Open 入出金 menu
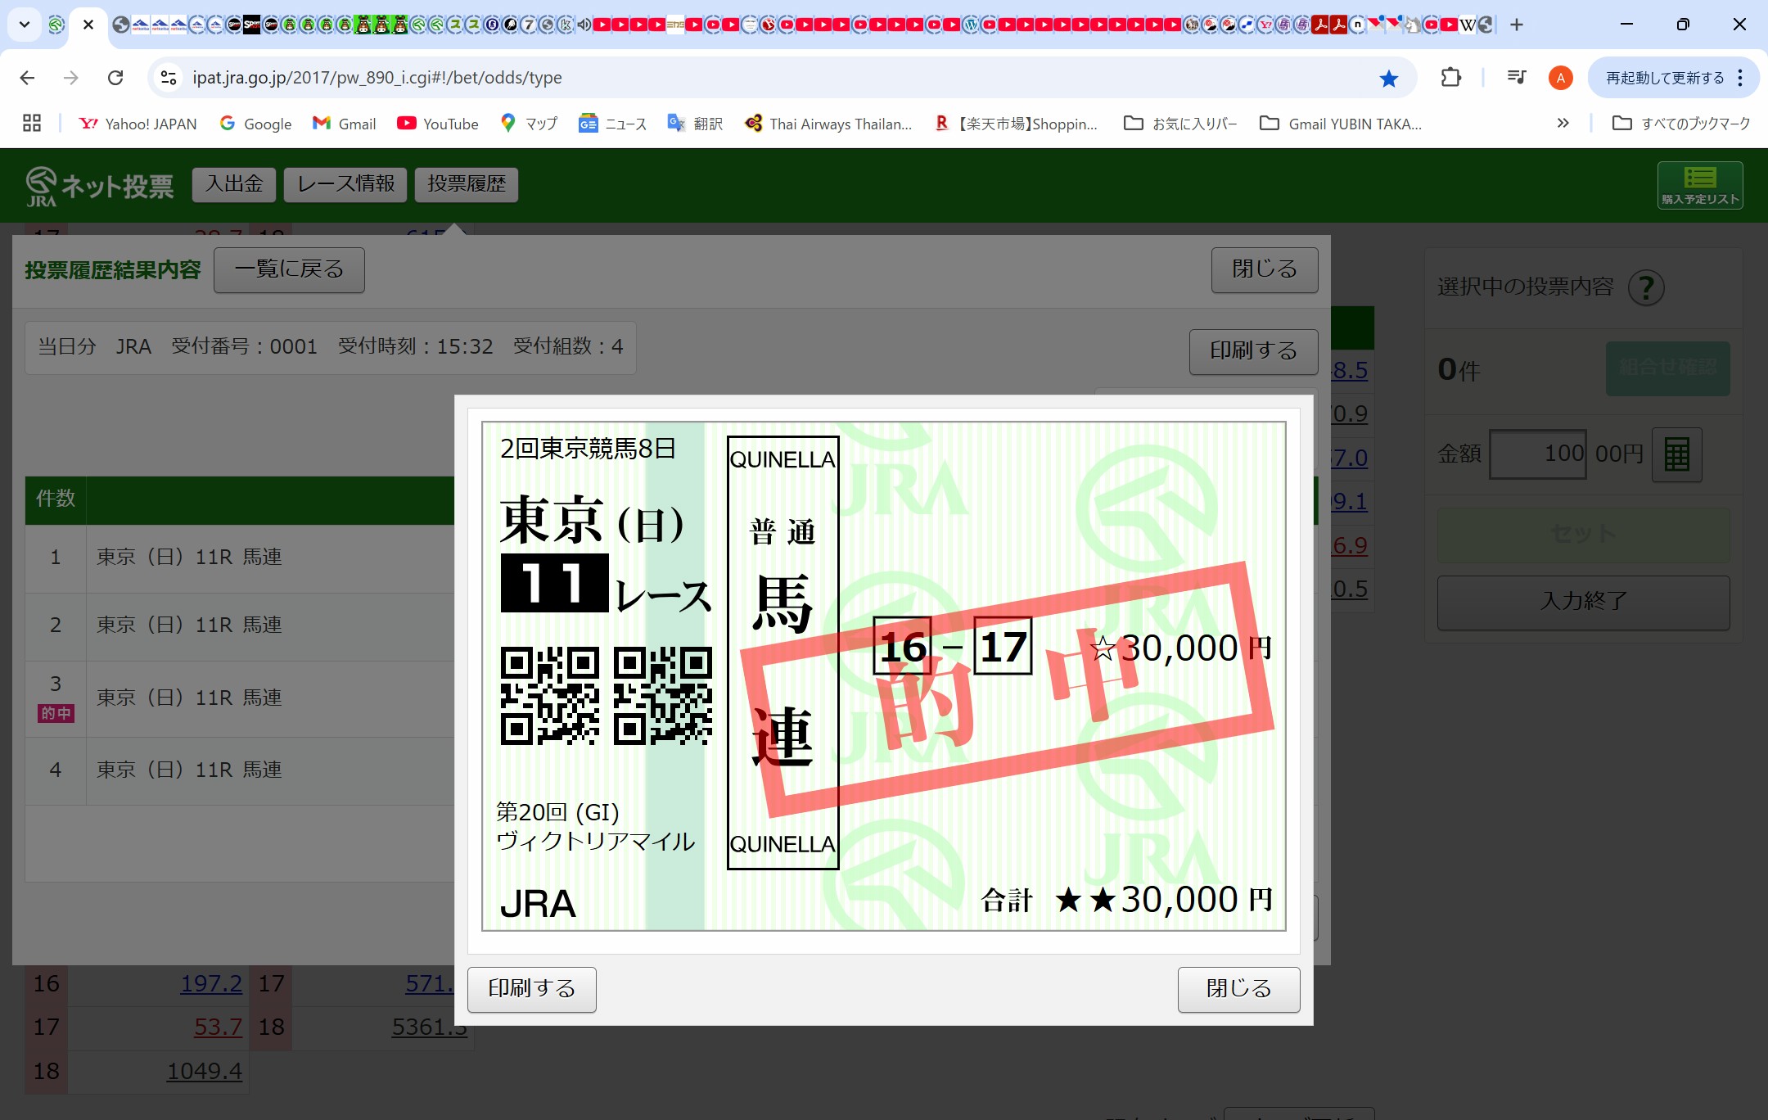The width and height of the screenshot is (1768, 1120). pos(234,184)
